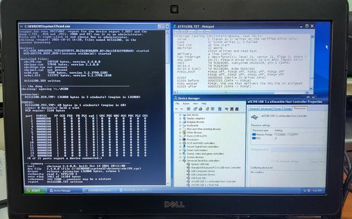Screen dimensions: 352x219
Task: Click the taskbar clock
Action: [317, 191]
